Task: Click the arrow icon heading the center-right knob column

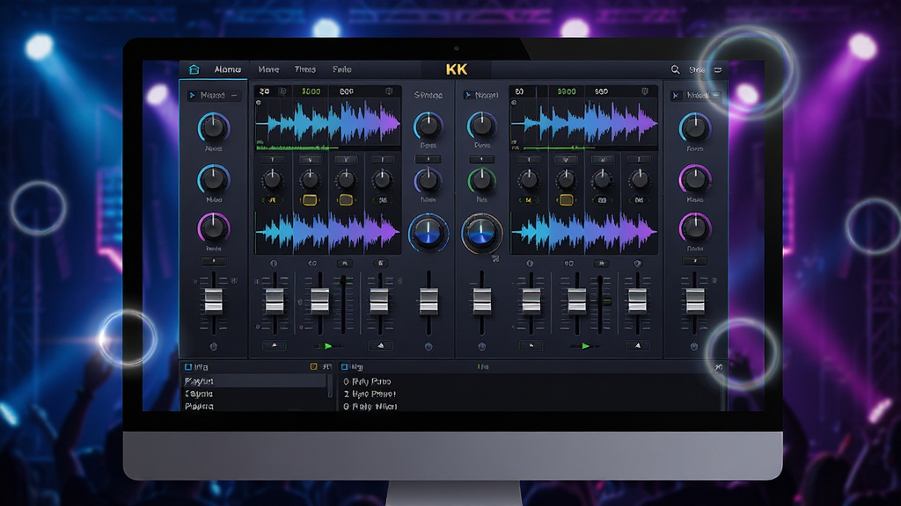Action: tap(468, 95)
